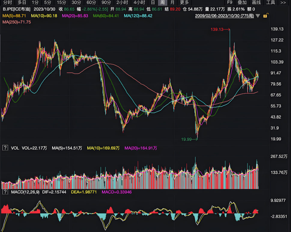
Task: Click the 2009/02/06-2023/10/30 date range link
Action: [x=224, y=16]
